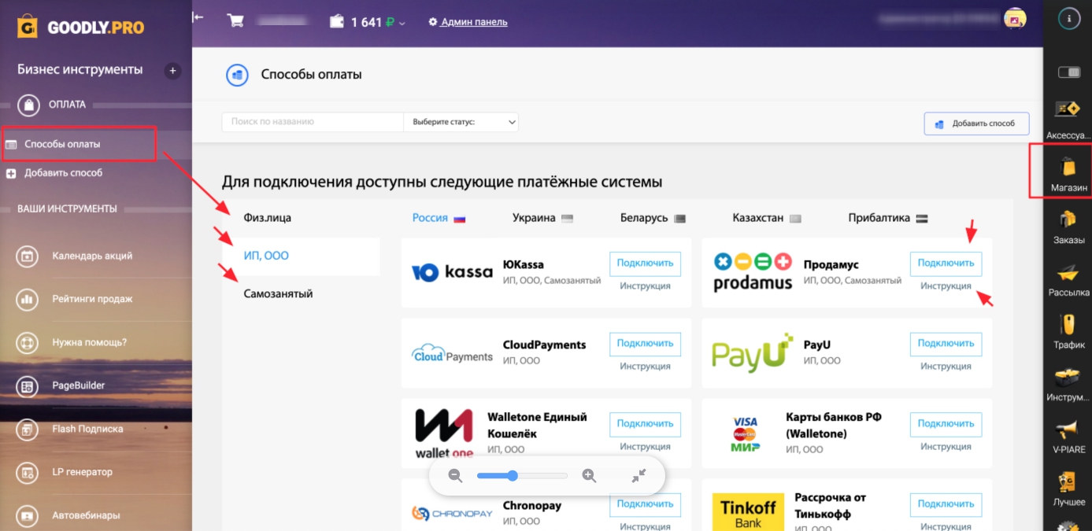Switch to the Самозанятый tab

click(x=279, y=294)
